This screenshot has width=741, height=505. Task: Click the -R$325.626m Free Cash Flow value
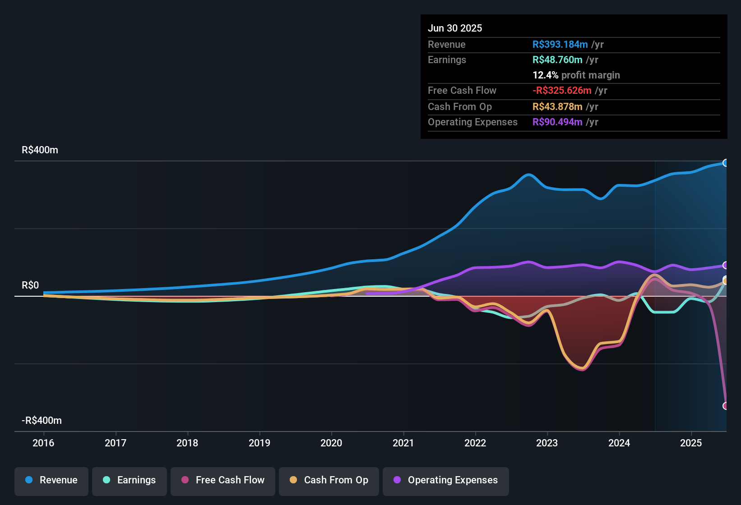[x=562, y=91]
